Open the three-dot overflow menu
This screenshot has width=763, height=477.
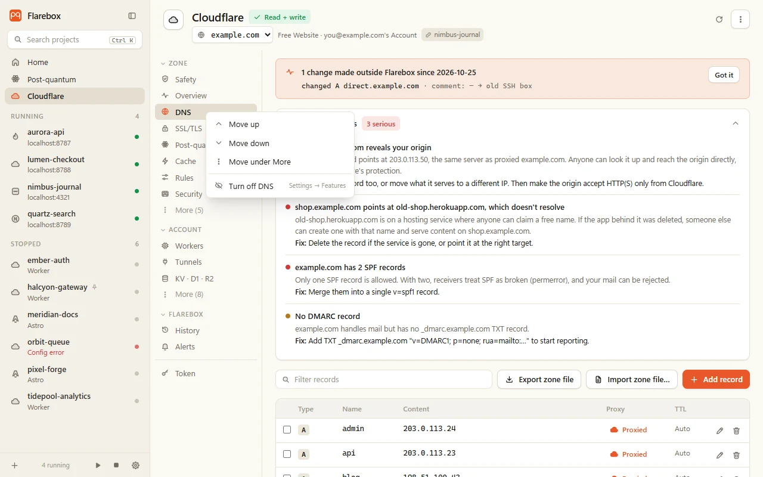[x=740, y=19]
